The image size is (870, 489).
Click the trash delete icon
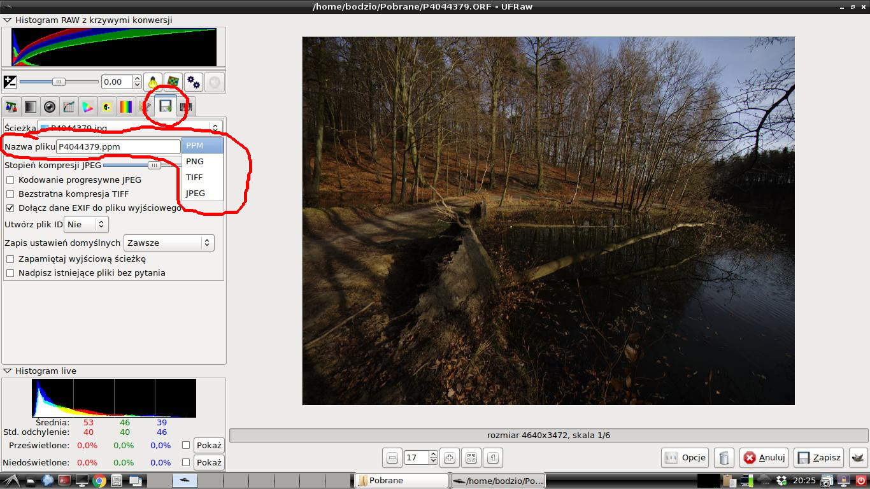pyautogui.click(x=723, y=457)
